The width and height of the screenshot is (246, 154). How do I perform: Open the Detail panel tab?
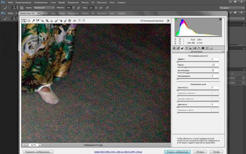(182, 48)
